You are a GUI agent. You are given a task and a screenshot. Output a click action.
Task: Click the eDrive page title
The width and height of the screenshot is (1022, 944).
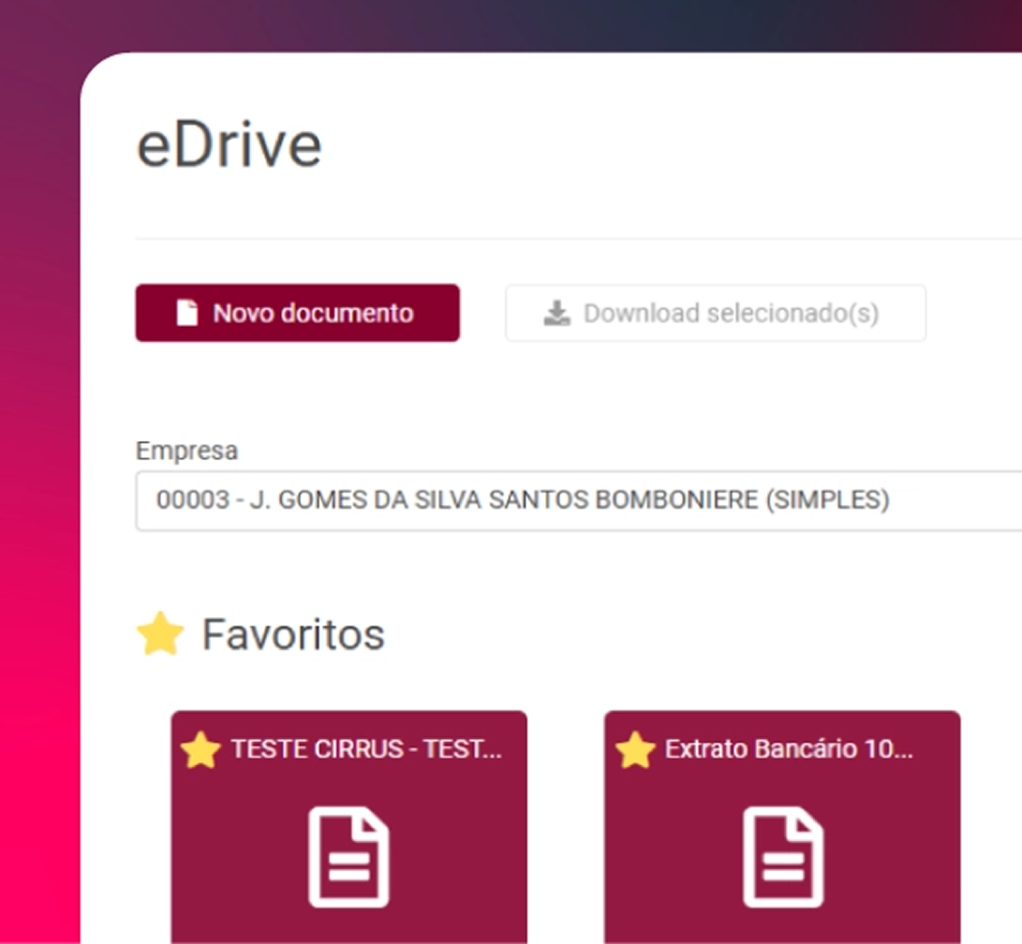coord(229,146)
